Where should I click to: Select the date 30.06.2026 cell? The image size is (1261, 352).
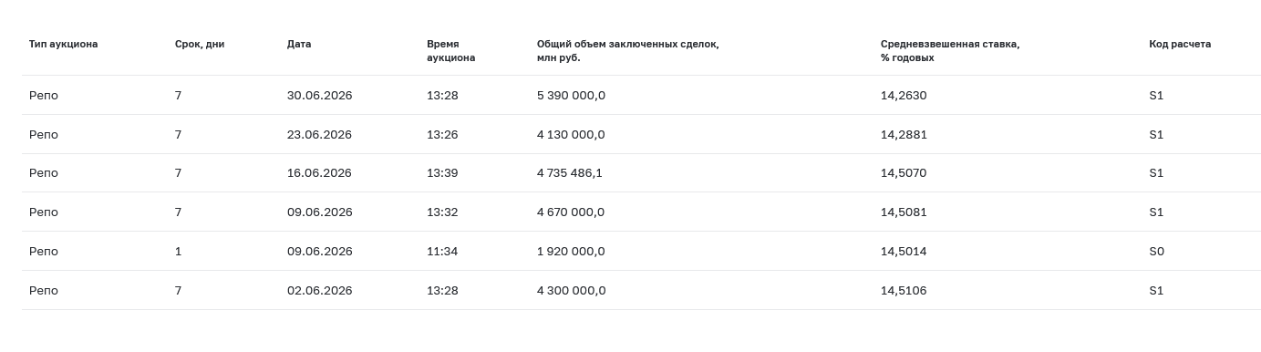[x=319, y=95]
